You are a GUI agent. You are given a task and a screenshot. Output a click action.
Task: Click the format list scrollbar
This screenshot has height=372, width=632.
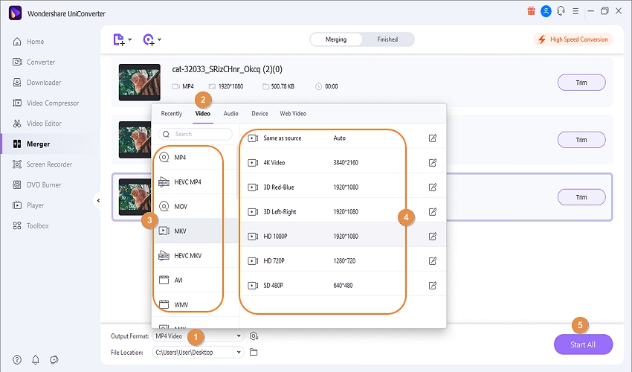coord(238,173)
